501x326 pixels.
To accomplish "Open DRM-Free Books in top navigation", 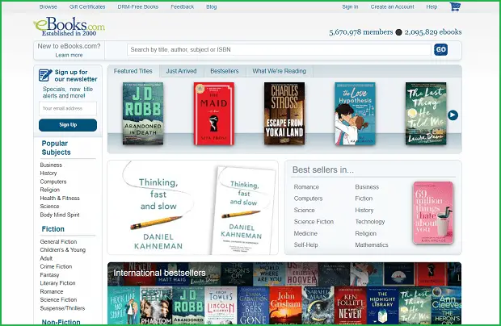I will (x=137, y=6).
